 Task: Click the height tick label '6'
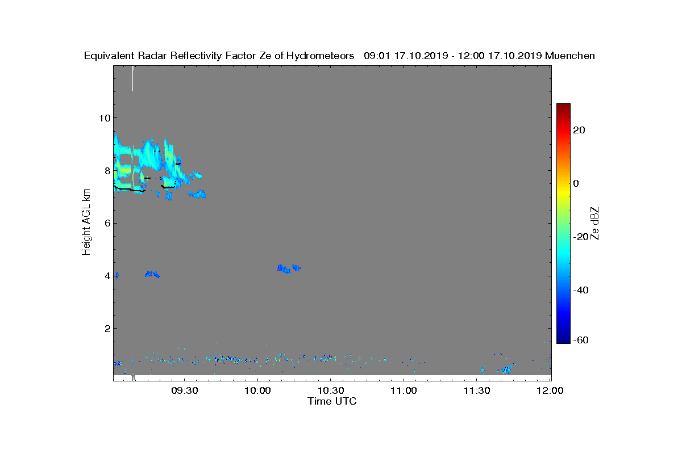pyautogui.click(x=106, y=223)
